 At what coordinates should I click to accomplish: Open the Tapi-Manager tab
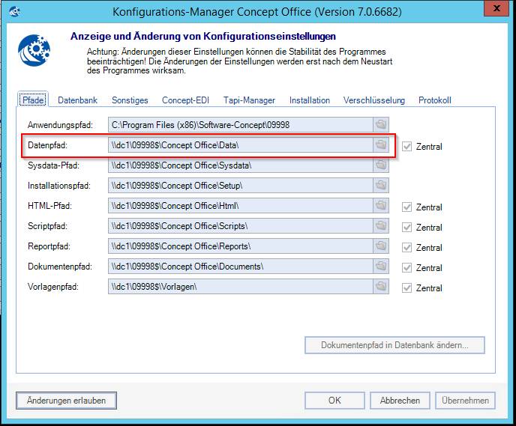(x=249, y=100)
